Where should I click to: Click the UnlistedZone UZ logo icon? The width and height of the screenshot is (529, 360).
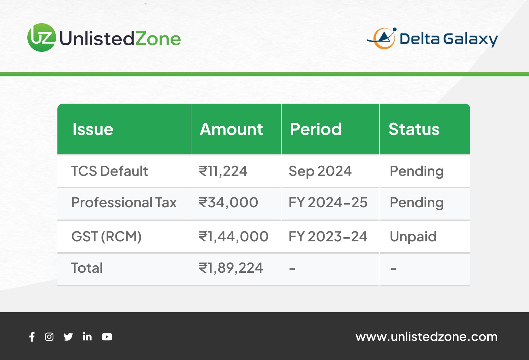coord(41,37)
